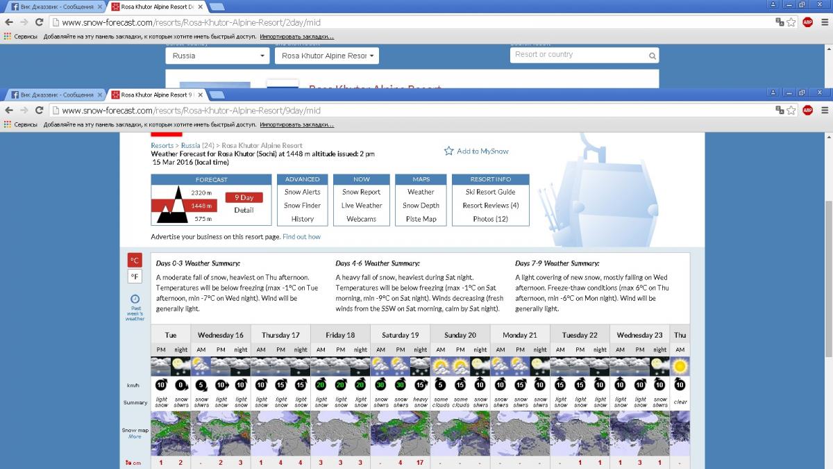
Task: Open the Detail forecast link
Action: (244, 210)
